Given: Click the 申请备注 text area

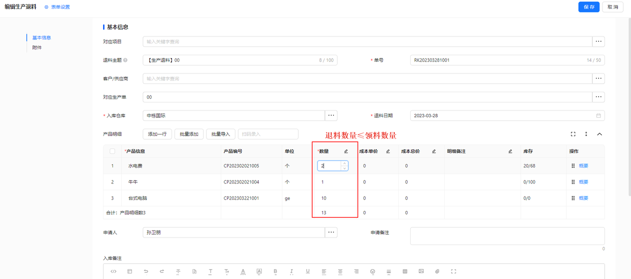Looking at the screenshot, I should 507,236.
